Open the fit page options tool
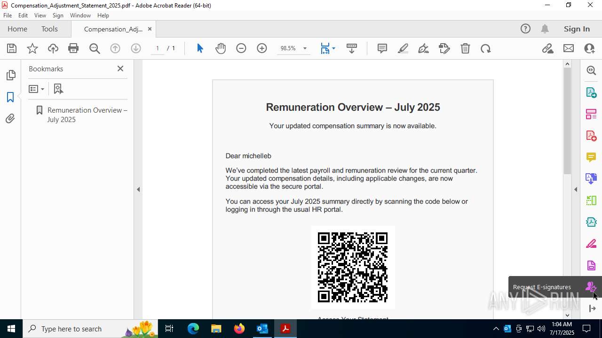602x338 pixels. (327, 48)
